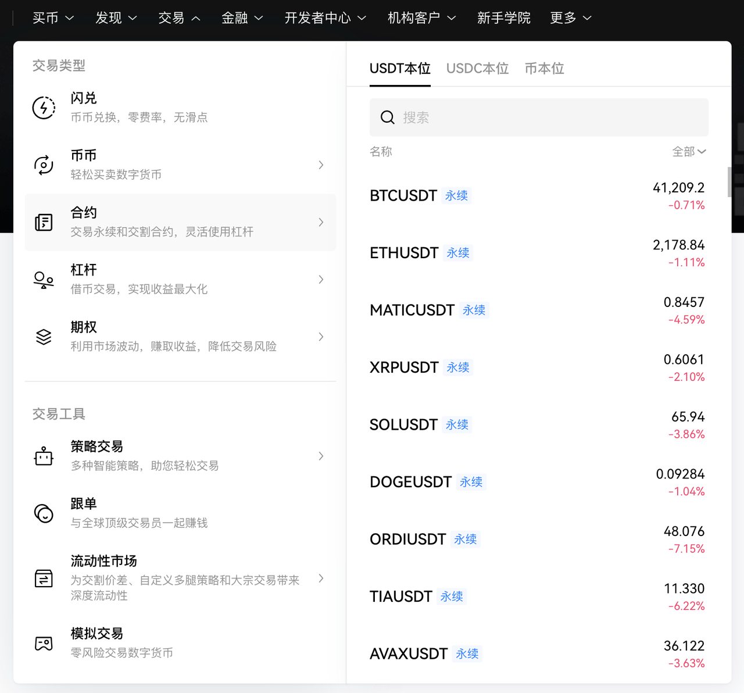Screen dimensions: 744x693
Task: Select the 杠杆 leverage trading icon
Action: point(44,279)
